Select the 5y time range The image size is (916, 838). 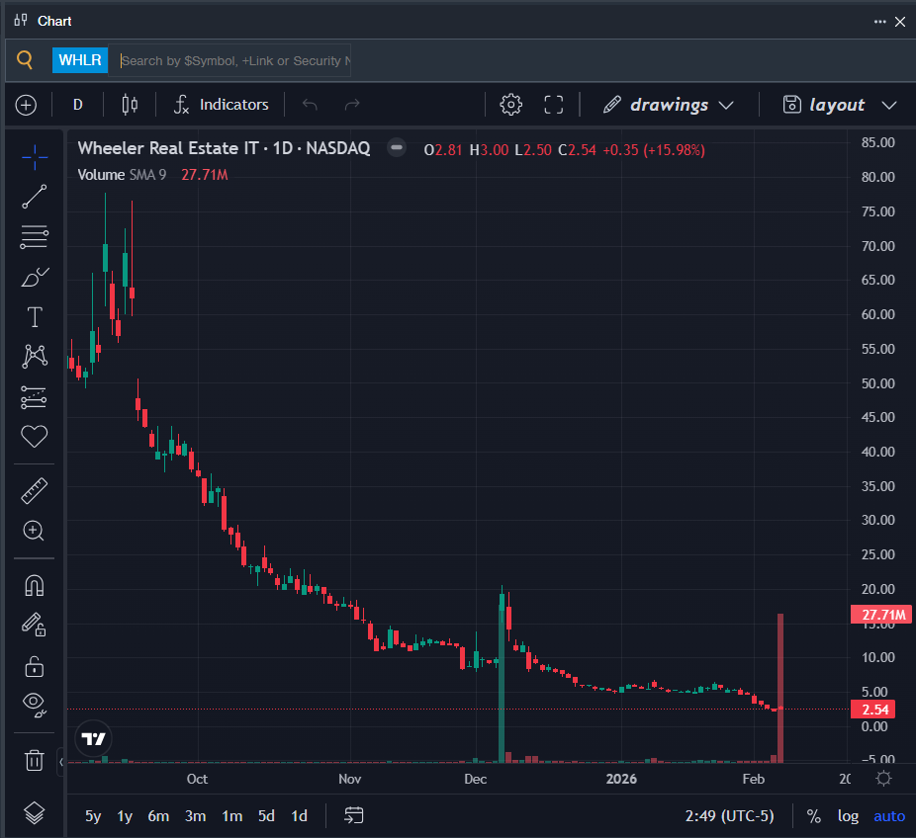(93, 816)
